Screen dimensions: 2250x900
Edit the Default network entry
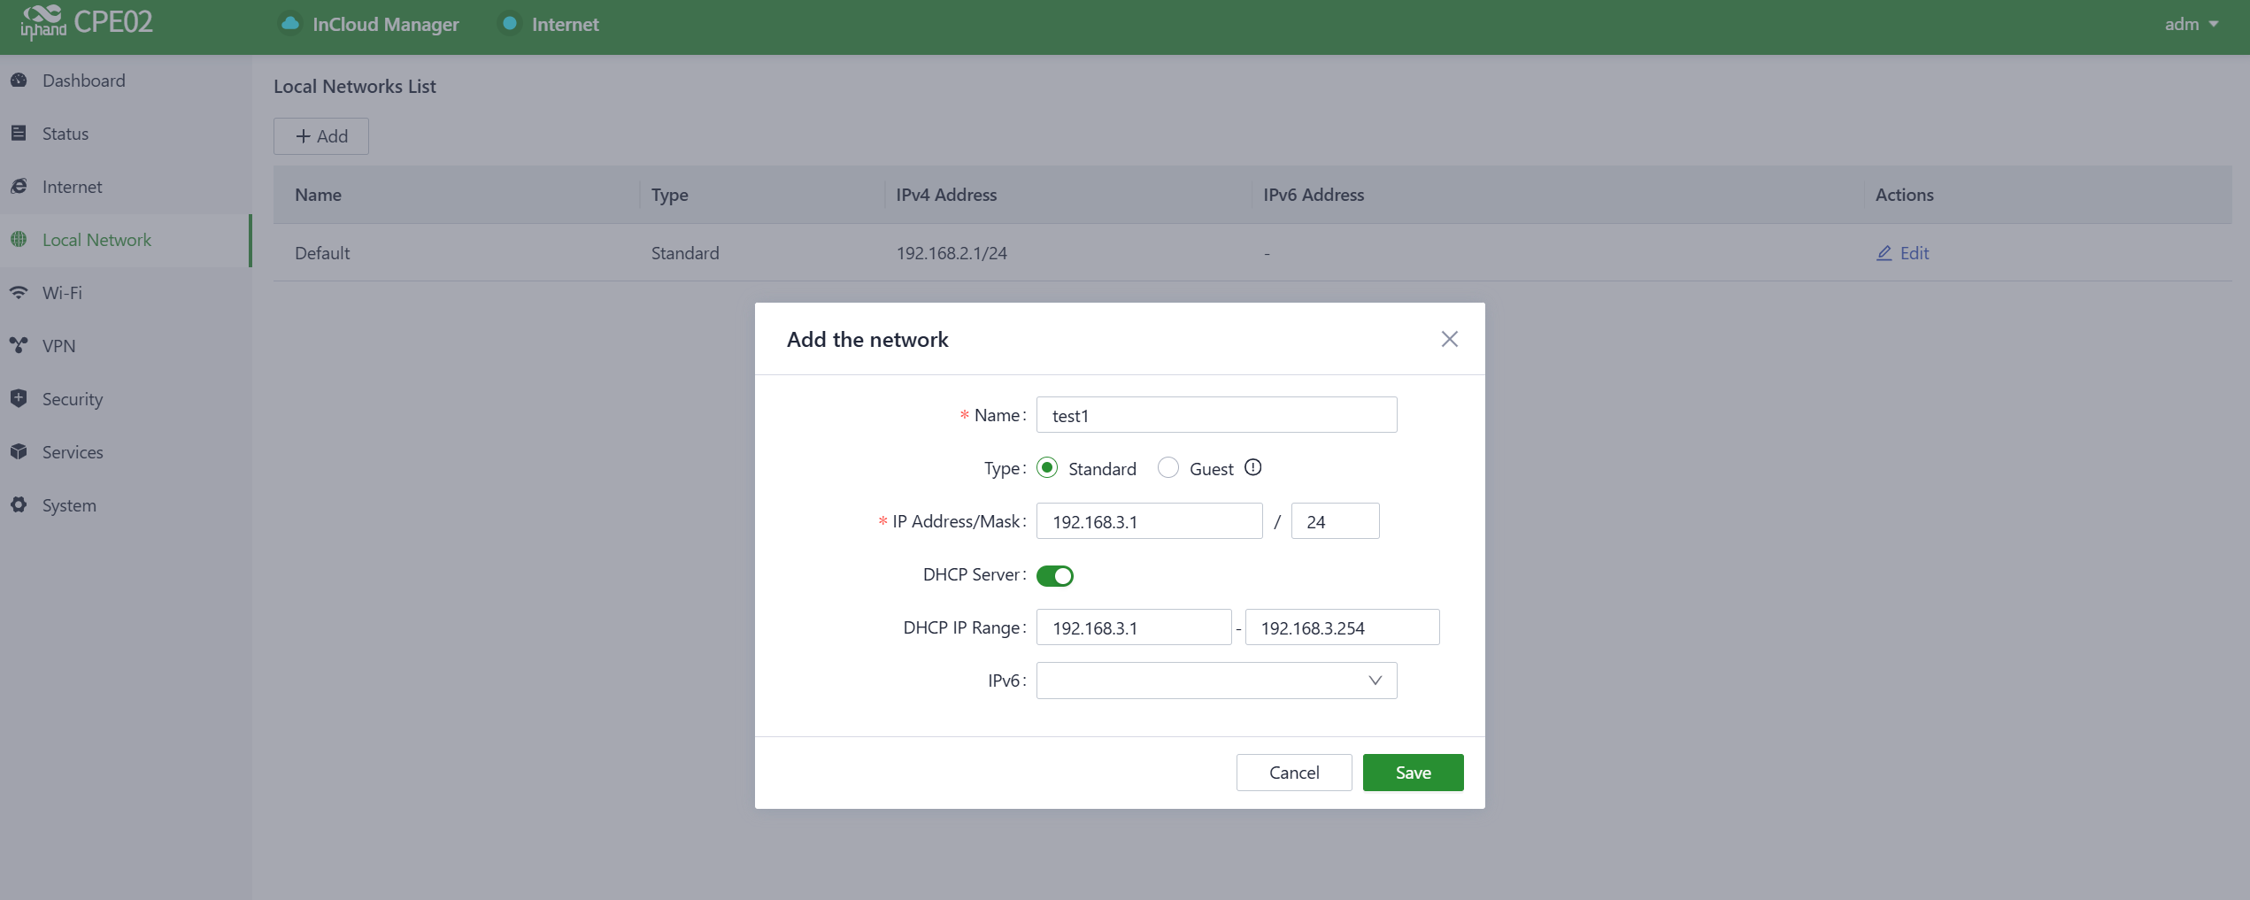coord(1903,253)
